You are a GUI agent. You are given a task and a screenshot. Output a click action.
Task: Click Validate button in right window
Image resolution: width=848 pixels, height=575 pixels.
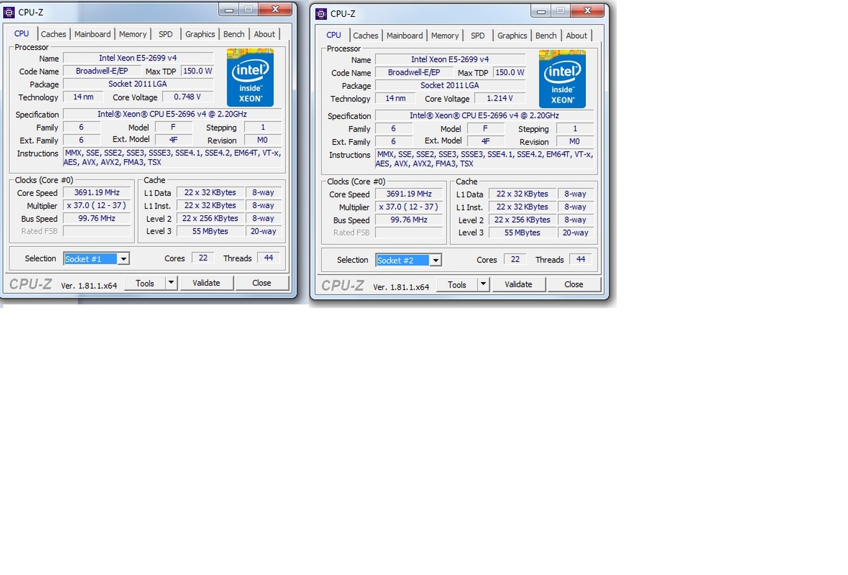pos(518,285)
